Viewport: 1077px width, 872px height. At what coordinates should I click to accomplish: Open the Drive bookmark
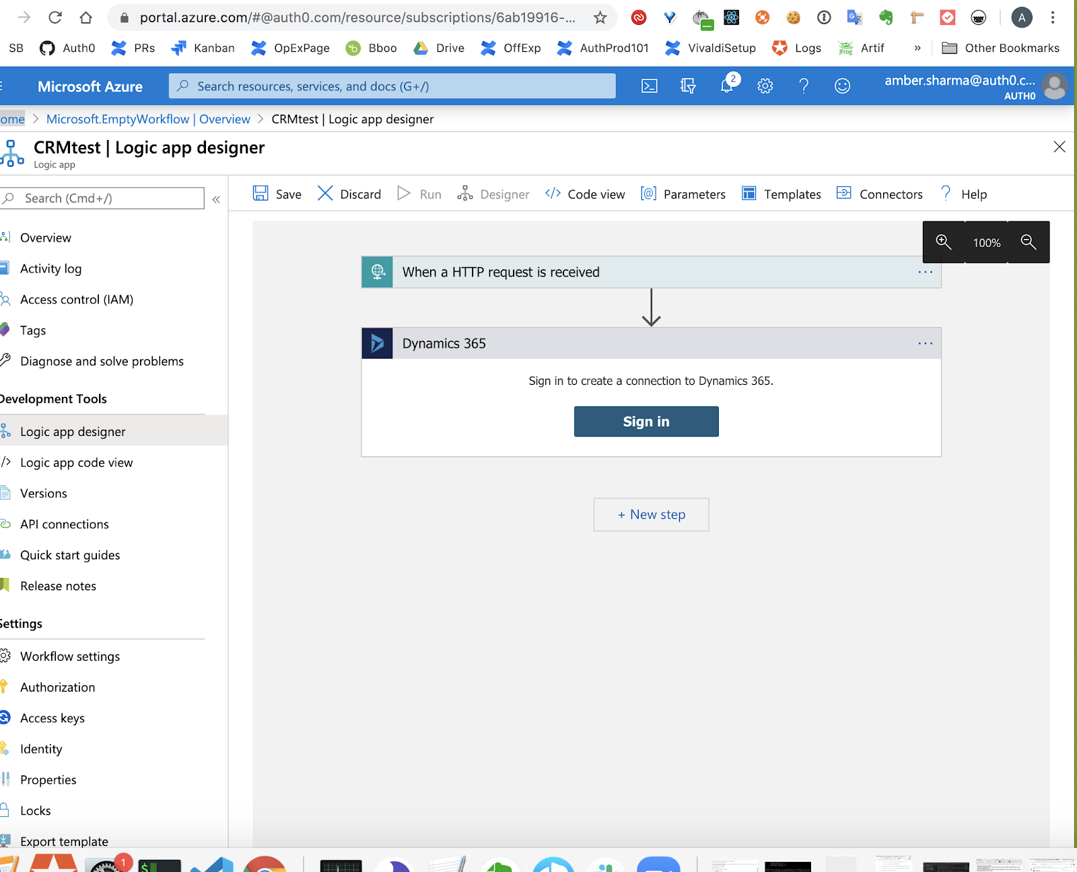point(439,48)
